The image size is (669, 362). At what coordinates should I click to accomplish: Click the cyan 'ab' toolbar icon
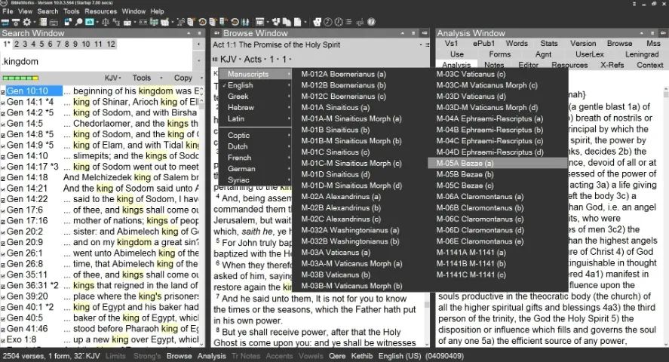pos(90,22)
